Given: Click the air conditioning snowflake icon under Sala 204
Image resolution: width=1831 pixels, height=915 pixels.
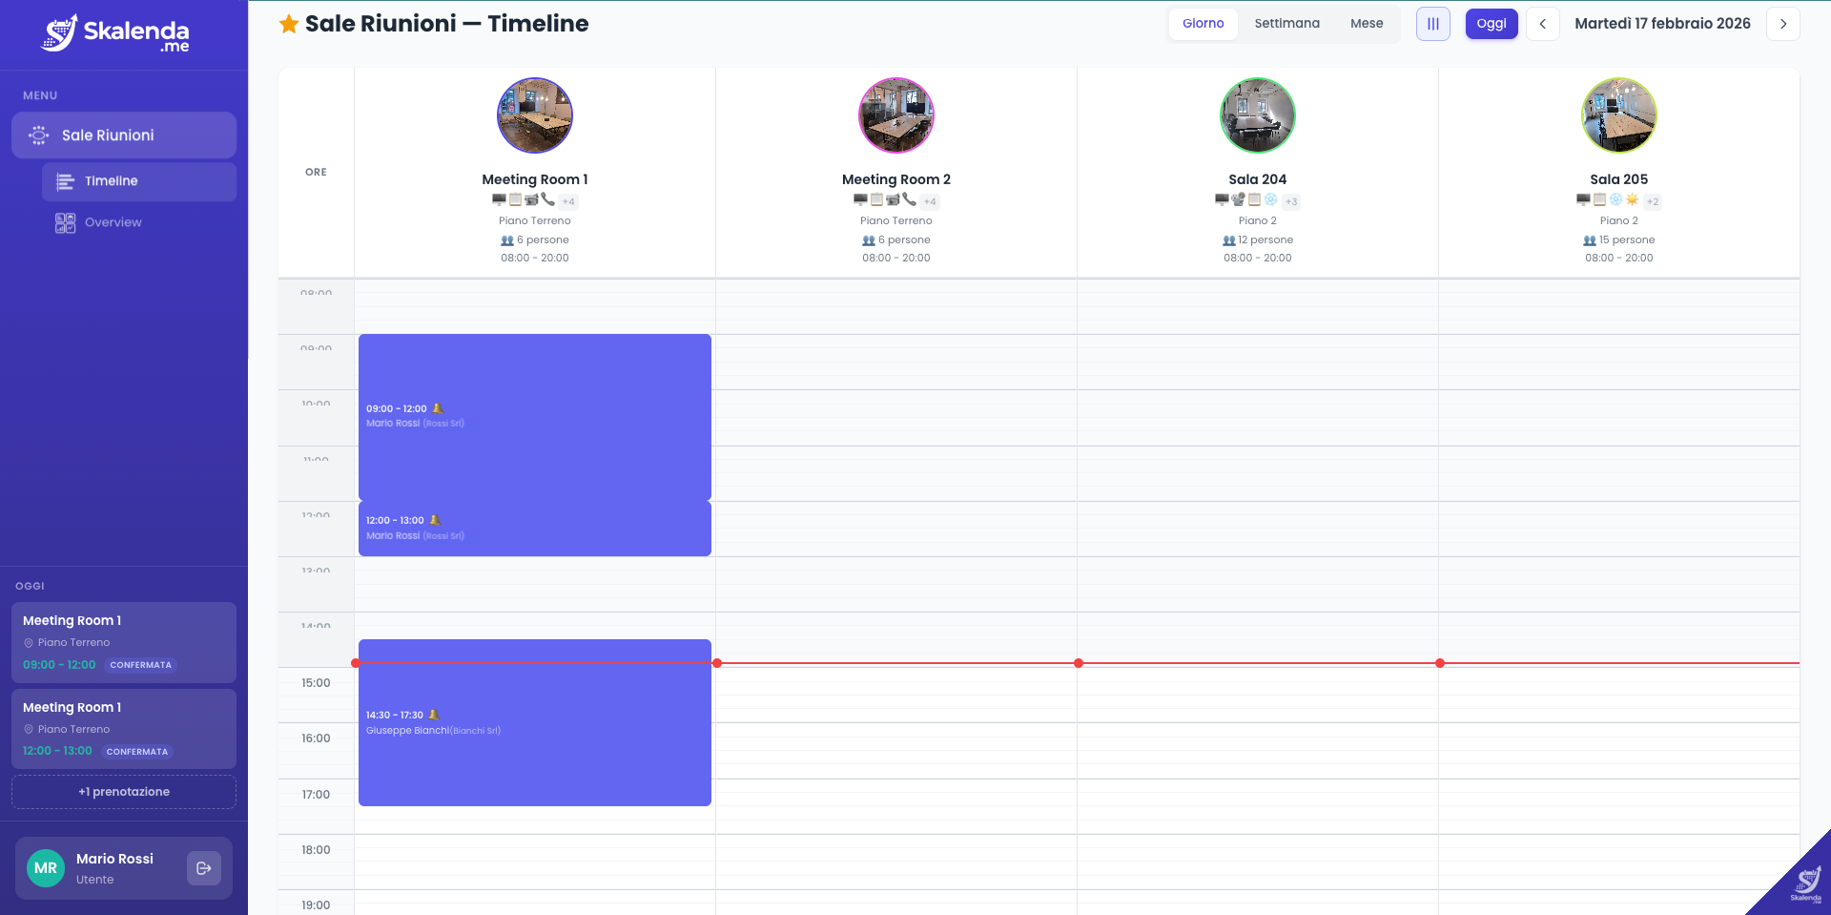Looking at the screenshot, I should pyautogui.click(x=1269, y=200).
